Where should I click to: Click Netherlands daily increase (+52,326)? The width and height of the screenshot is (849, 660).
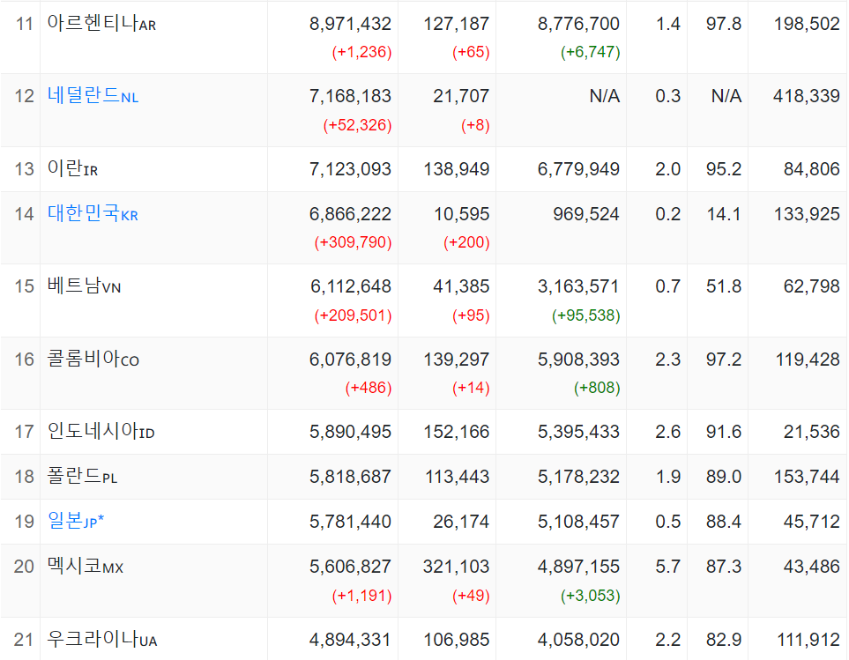pos(357,125)
